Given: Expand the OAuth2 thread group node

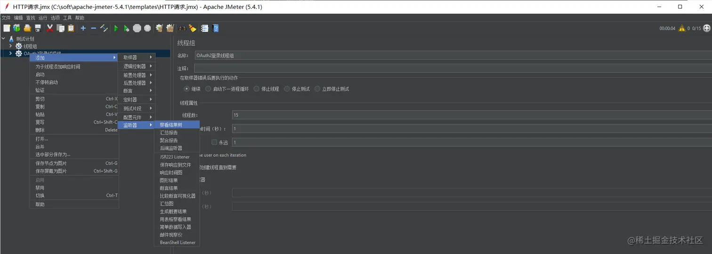Looking at the screenshot, I should point(11,54).
